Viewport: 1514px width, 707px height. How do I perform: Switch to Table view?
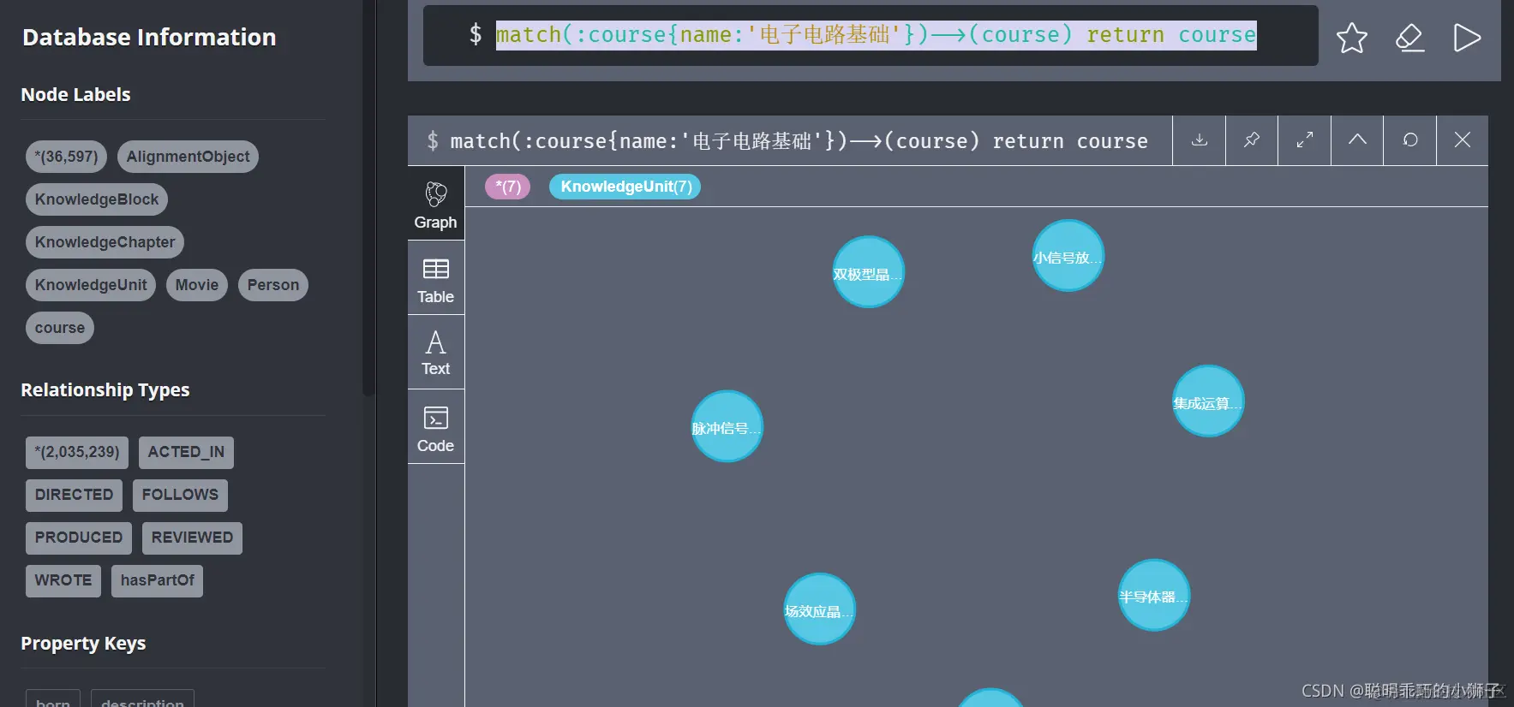pyautogui.click(x=436, y=279)
